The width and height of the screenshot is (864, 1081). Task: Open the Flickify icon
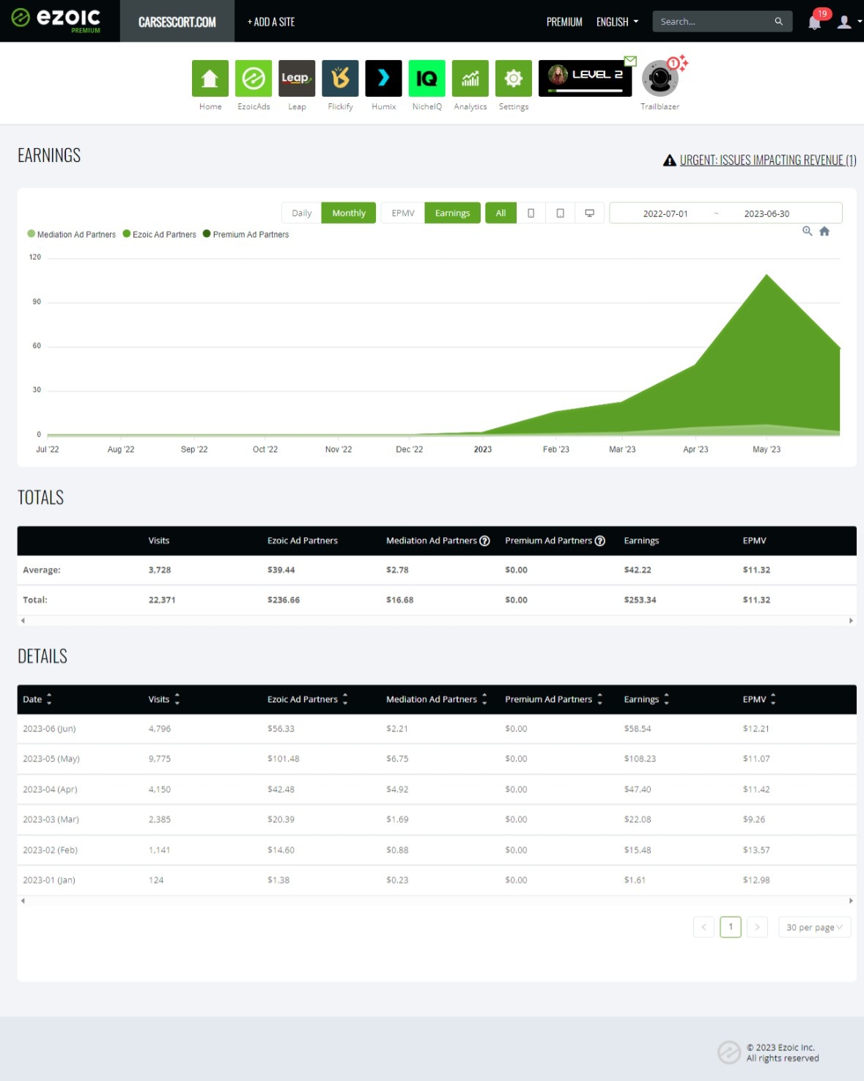pos(340,78)
